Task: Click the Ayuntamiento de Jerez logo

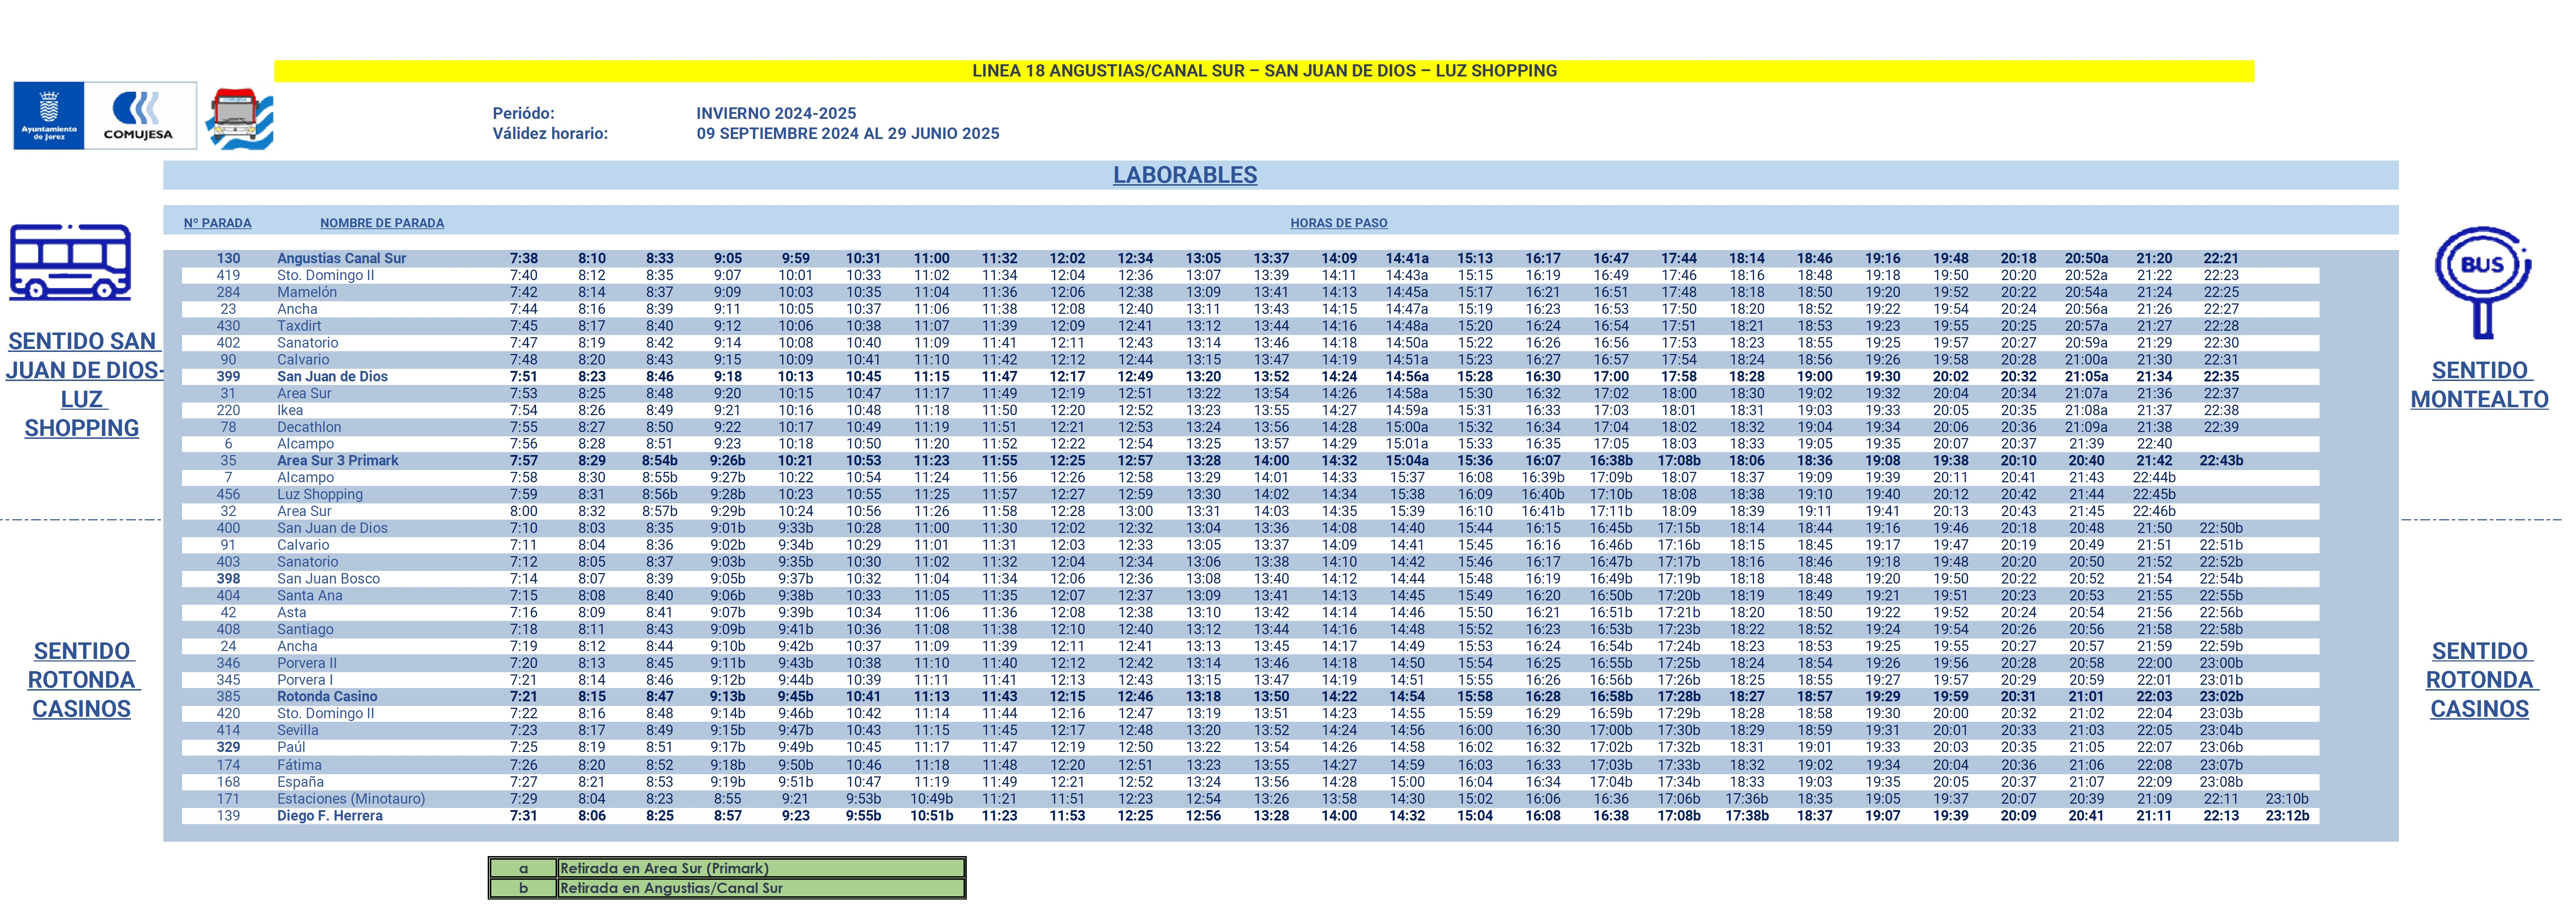Action: tap(49, 116)
